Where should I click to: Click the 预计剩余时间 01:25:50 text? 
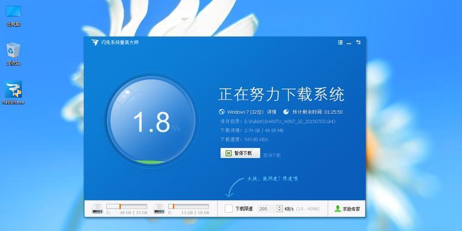317,112
